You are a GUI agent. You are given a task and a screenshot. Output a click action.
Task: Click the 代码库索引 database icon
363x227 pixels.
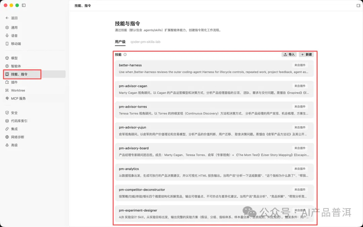[x=7, y=121]
